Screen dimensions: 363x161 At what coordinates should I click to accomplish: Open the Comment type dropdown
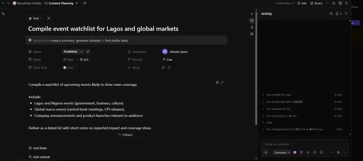pyautogui.click(x=282, y=153)
